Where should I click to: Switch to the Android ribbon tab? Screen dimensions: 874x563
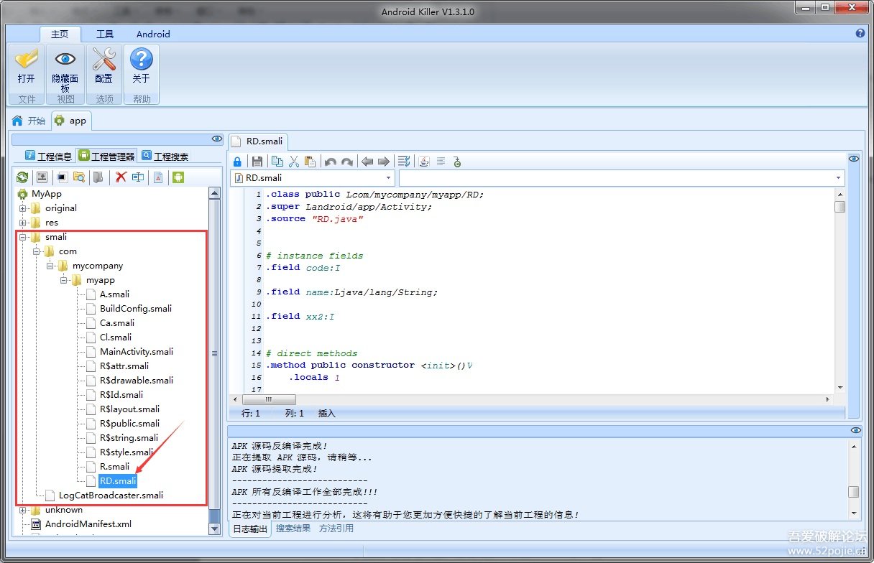[x=153, y=34]
